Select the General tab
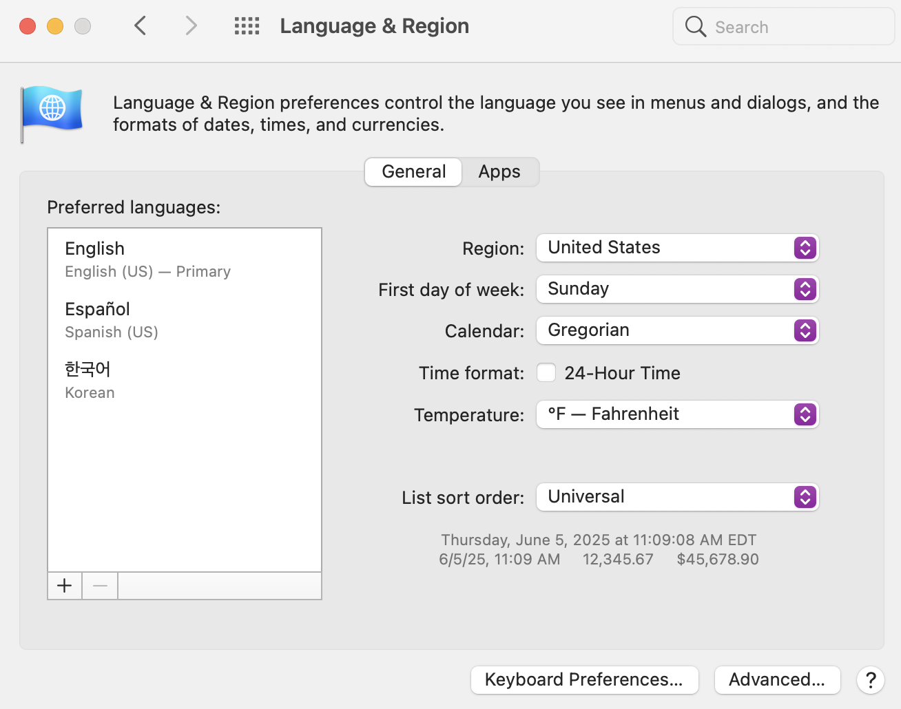 point(413,172)
